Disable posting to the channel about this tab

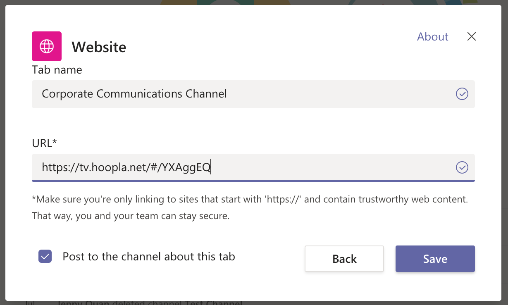pyautogui.click(x=45, y=256)
